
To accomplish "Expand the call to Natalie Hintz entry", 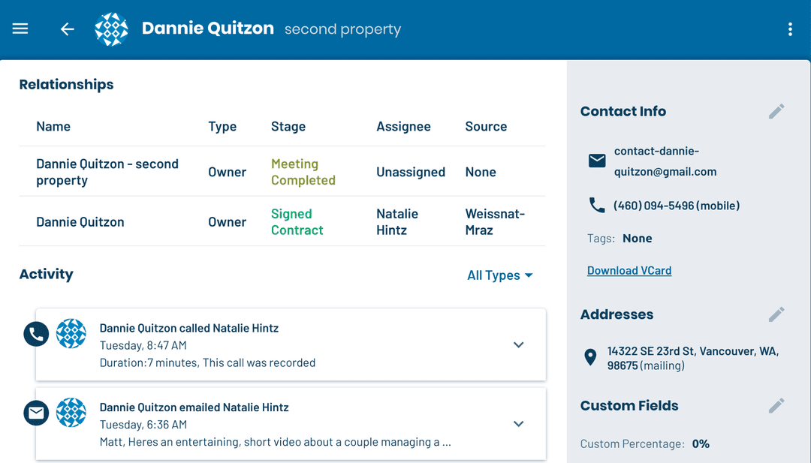I will 518,345.
